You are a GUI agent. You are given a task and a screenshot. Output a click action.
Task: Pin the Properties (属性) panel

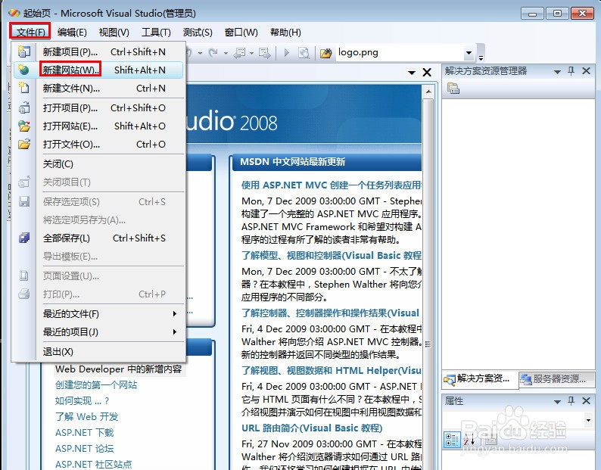(x=571, y=400)
